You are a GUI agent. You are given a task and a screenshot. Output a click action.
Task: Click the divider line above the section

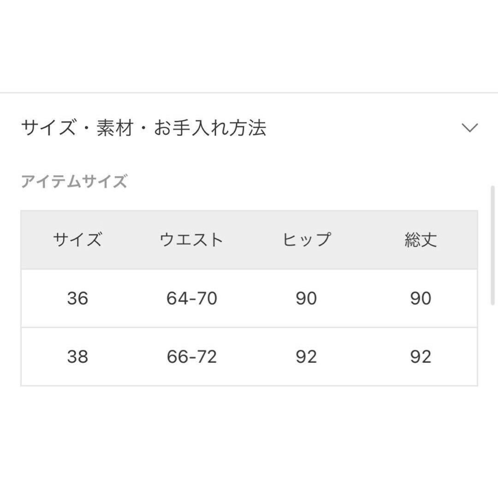coord(249,93)
